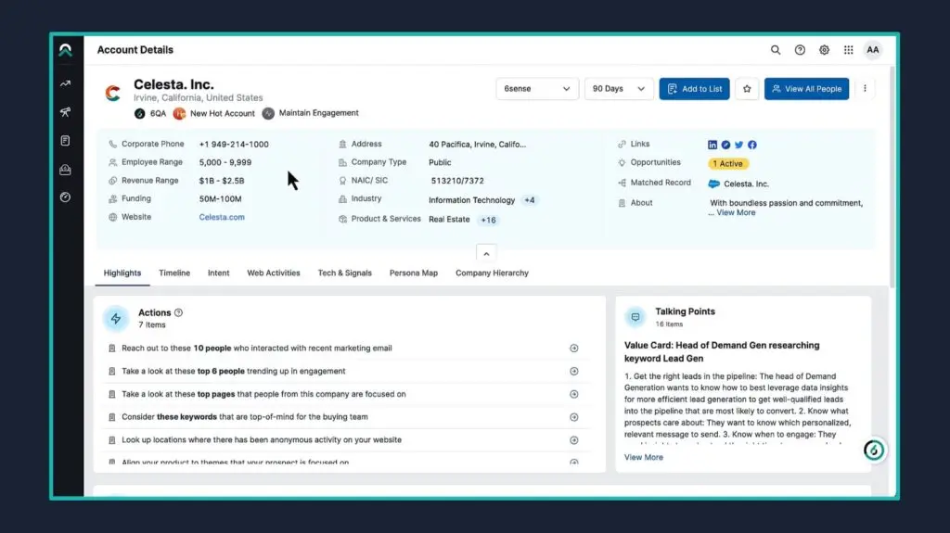950x533 pixels.
Task: Open Celesta Twitter link icon
Action: pos(738,145)
